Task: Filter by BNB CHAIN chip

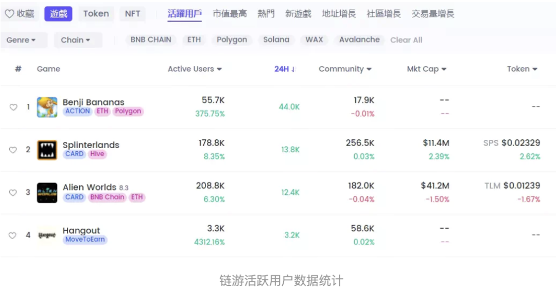Action: (x=151, y=40)
